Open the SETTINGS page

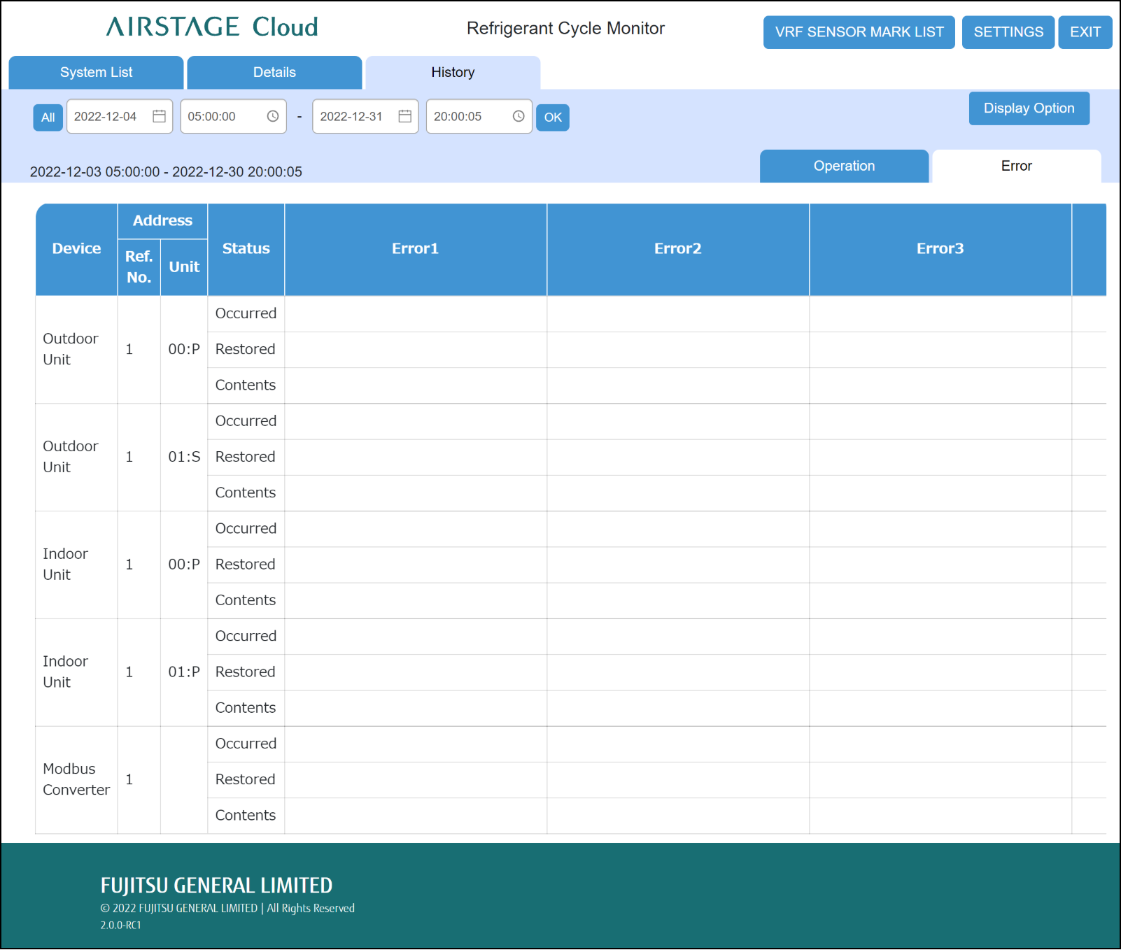tap(1008, 32)
